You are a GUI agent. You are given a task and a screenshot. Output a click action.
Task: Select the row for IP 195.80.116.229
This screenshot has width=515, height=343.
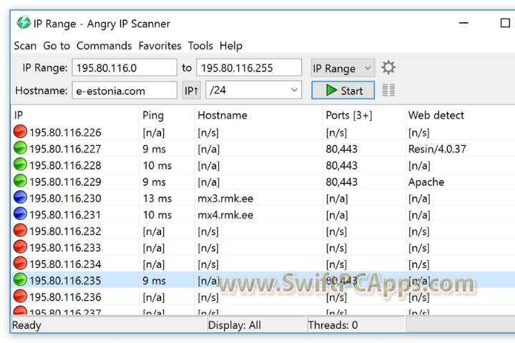click(x=263, y=182)
